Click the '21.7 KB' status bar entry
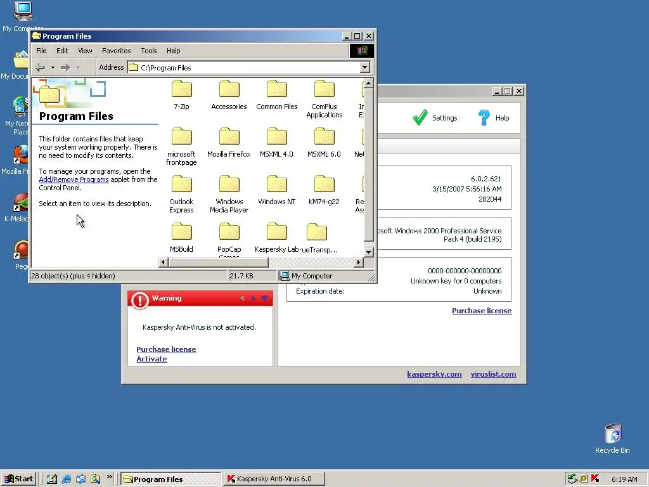This screenshot has height=487, width=649. pyautogui.click(x=241, y=276)
